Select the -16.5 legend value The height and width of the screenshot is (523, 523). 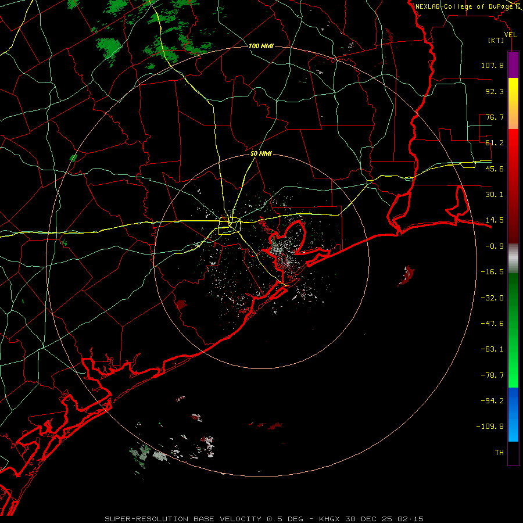point(492,272)
